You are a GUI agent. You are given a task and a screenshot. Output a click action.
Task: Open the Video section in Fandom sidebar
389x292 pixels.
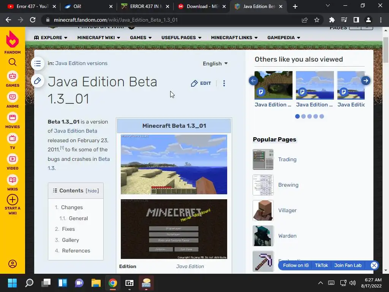click(x=13, y=162)
